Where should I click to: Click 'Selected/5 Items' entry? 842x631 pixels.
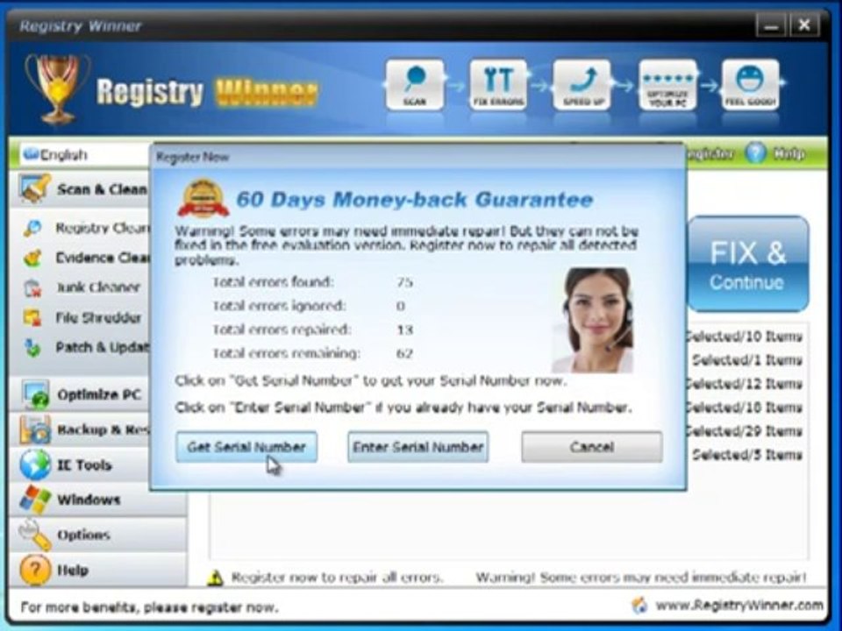tap(747, 455)
